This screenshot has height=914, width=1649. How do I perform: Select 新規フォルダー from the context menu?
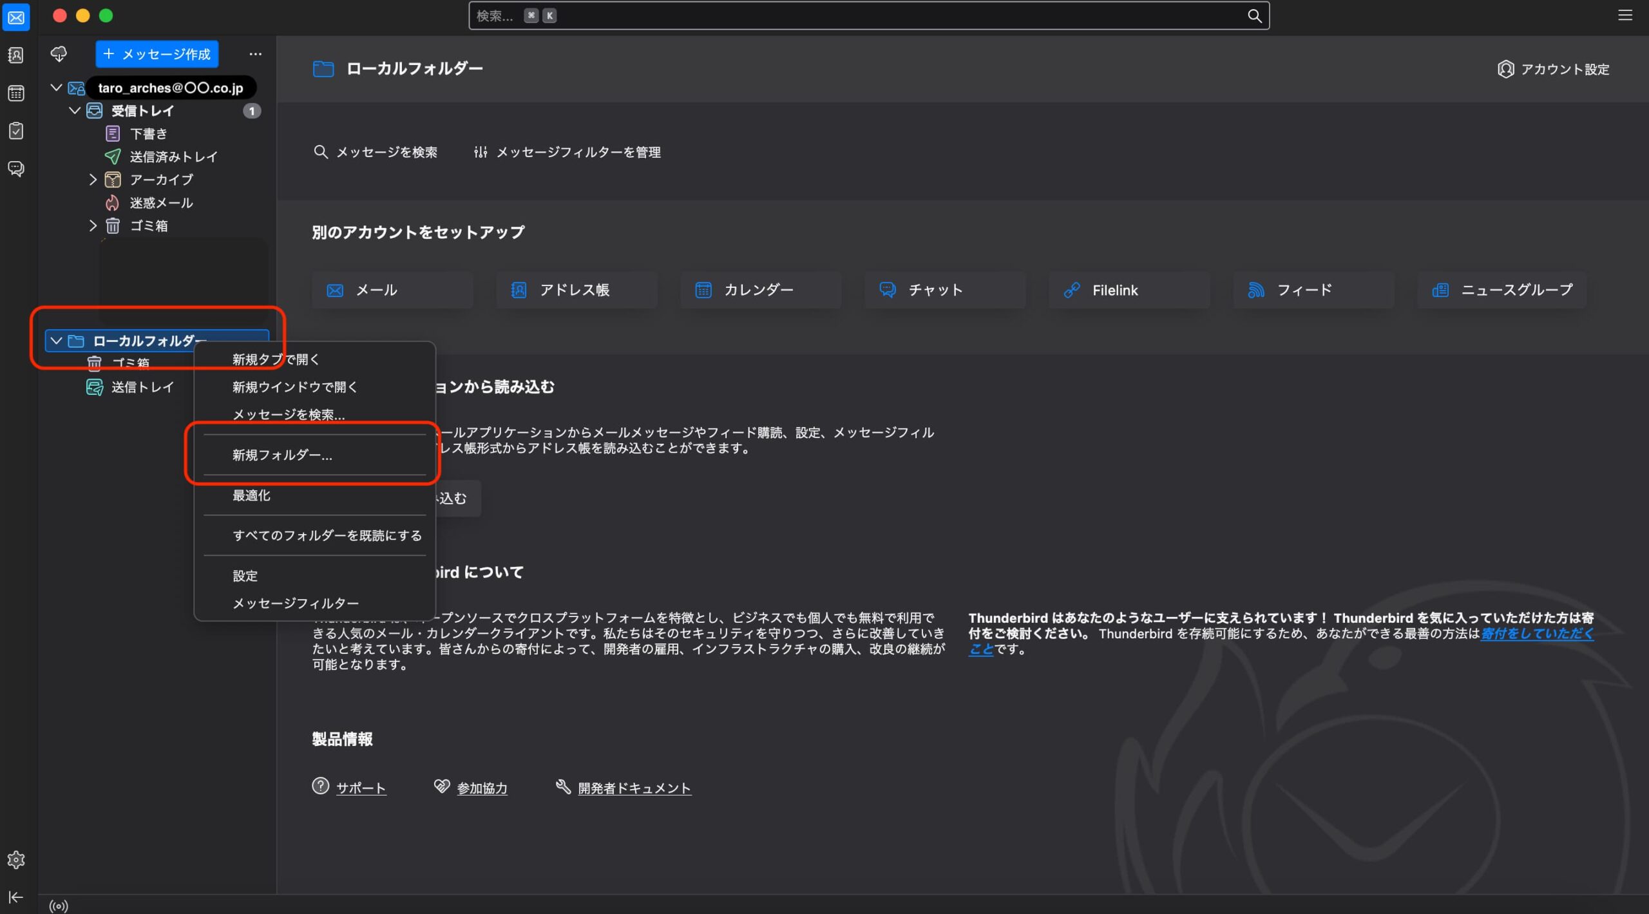pos(281,455)
